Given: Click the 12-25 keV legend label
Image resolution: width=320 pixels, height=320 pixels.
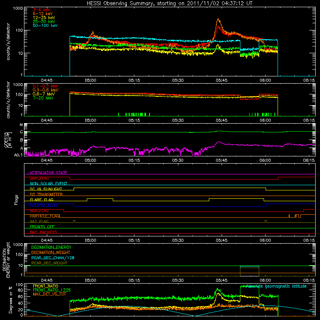Looking at the screenshot, I should (44, 18).
